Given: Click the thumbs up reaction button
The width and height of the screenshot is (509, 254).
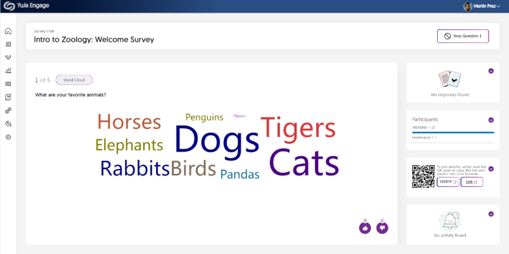Looking at the screenshot, I should [x=365, y=228].
